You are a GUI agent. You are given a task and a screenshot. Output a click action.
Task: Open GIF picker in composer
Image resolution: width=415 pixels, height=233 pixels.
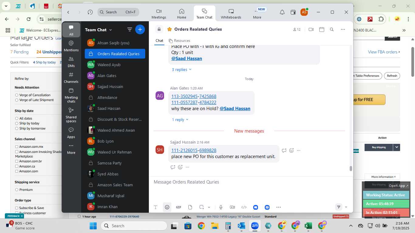(x=179, y=207)
